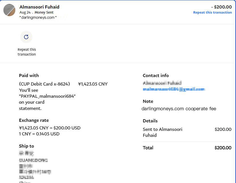Screen dimensions: 236x183
Task: Click the PAYPAL_malmansoori684 statement descriptor
Action: [x=47, y=96]
